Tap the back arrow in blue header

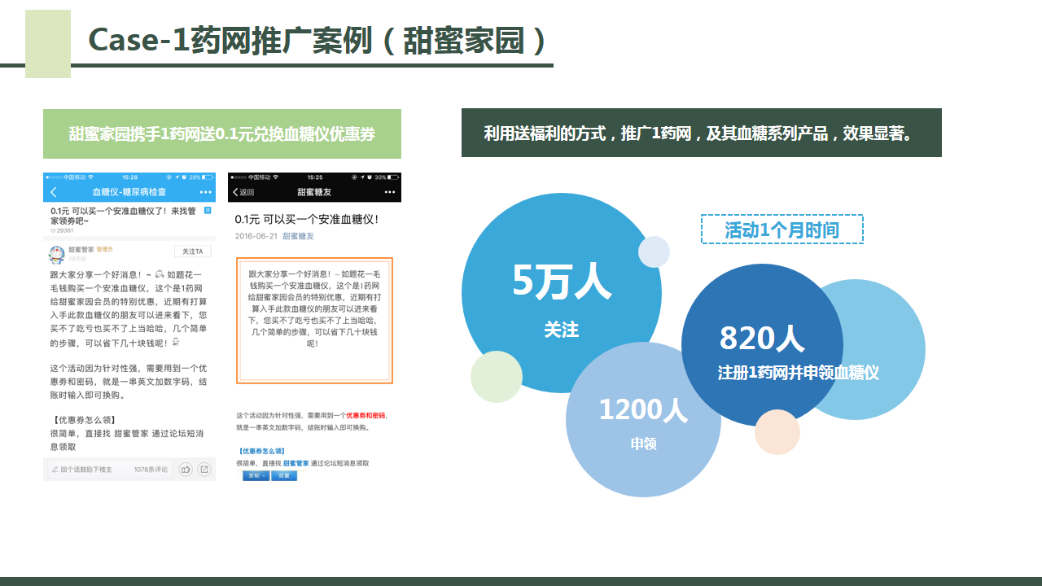point(54,192)
